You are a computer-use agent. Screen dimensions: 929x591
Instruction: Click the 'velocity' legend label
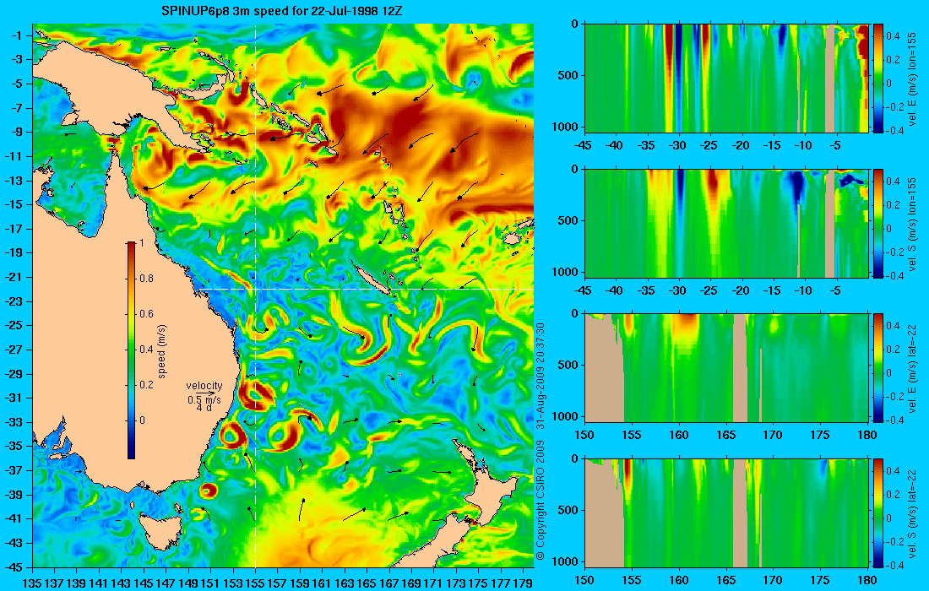[204, 386]
